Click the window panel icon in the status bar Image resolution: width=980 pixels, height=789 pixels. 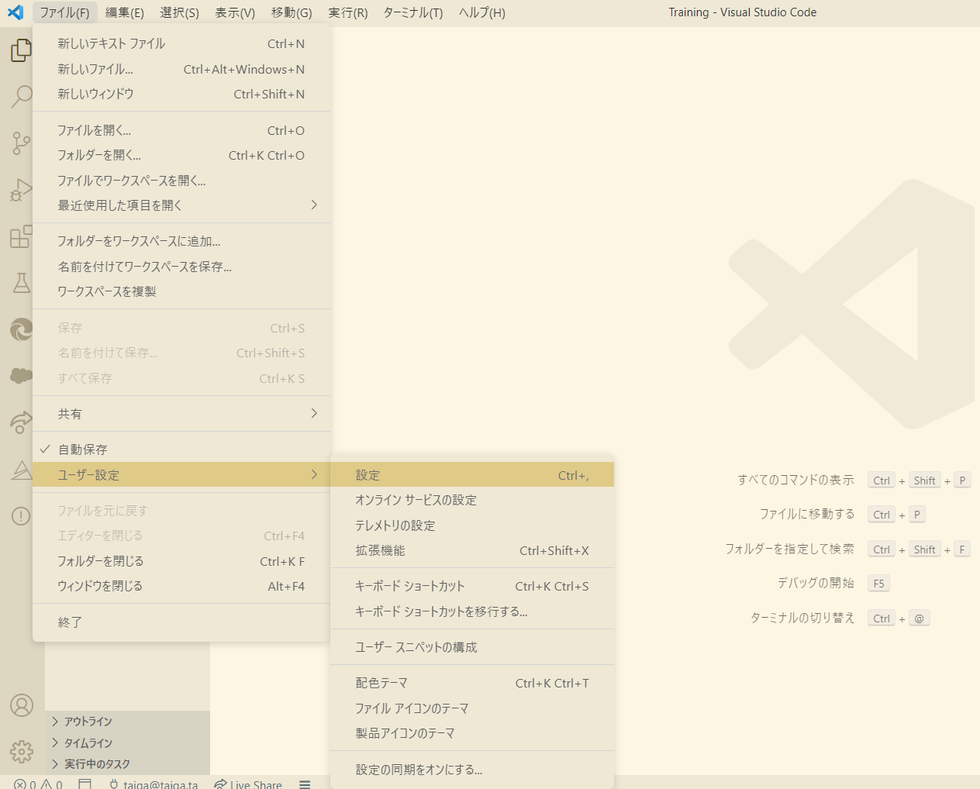[85, 784]
